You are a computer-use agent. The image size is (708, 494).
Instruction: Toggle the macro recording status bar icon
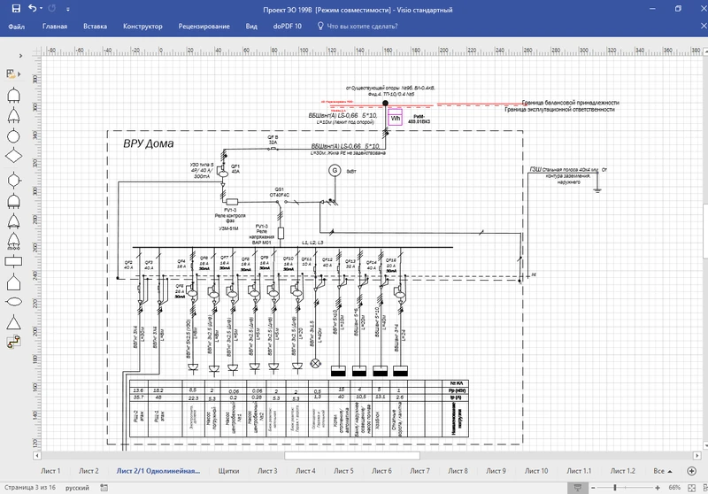(105, 488)
